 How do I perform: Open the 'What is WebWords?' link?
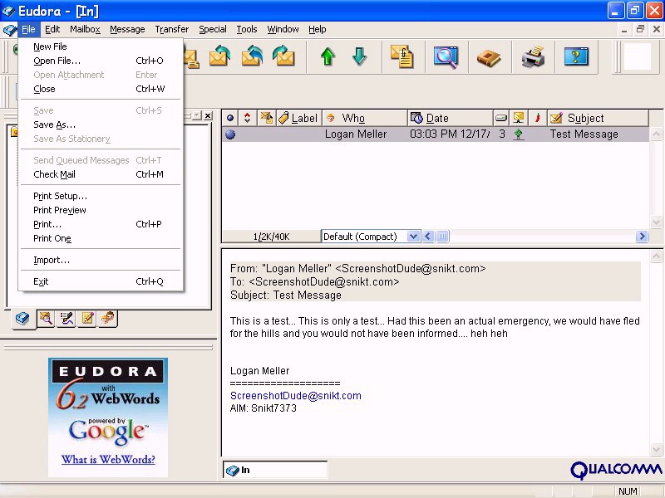pyautogui.click(x=108, y=460)
